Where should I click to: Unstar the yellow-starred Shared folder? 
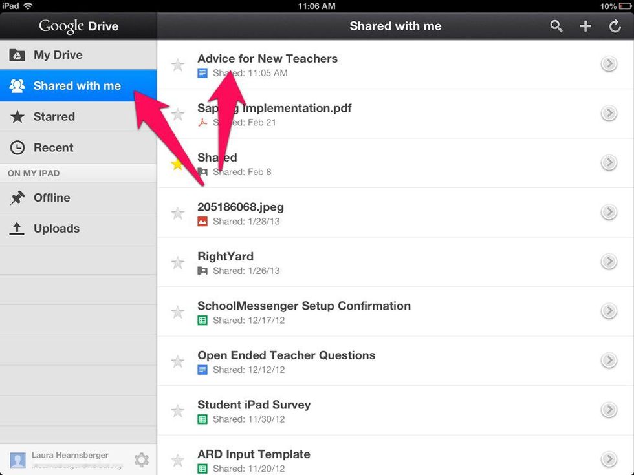(177, 164)
